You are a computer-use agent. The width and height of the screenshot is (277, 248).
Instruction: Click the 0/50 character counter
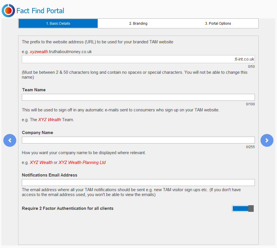(x=251, y=67)
